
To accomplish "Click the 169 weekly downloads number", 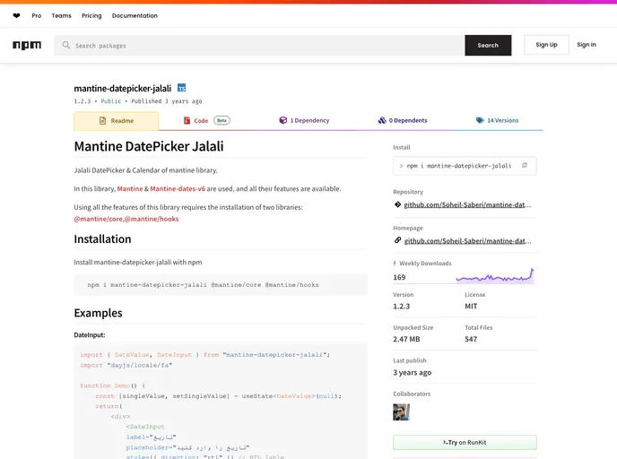I will click(399, 277).
